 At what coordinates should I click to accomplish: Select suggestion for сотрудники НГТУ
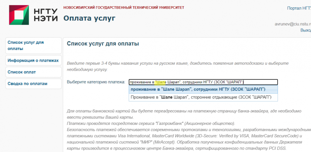click(x=203, y=89)
